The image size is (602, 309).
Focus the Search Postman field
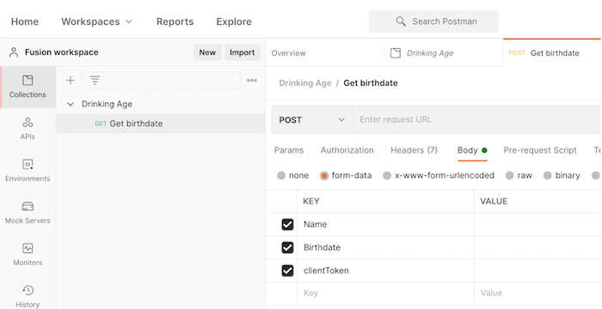(x=433, y=21)
